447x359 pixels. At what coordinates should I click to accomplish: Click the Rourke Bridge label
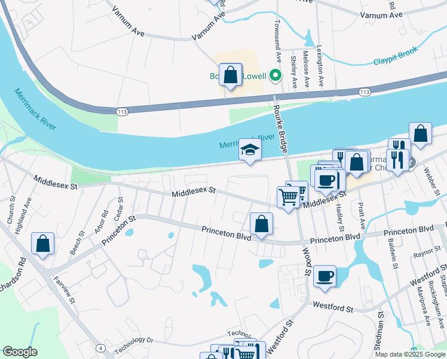pyautogui.click(x=280, y=129)
